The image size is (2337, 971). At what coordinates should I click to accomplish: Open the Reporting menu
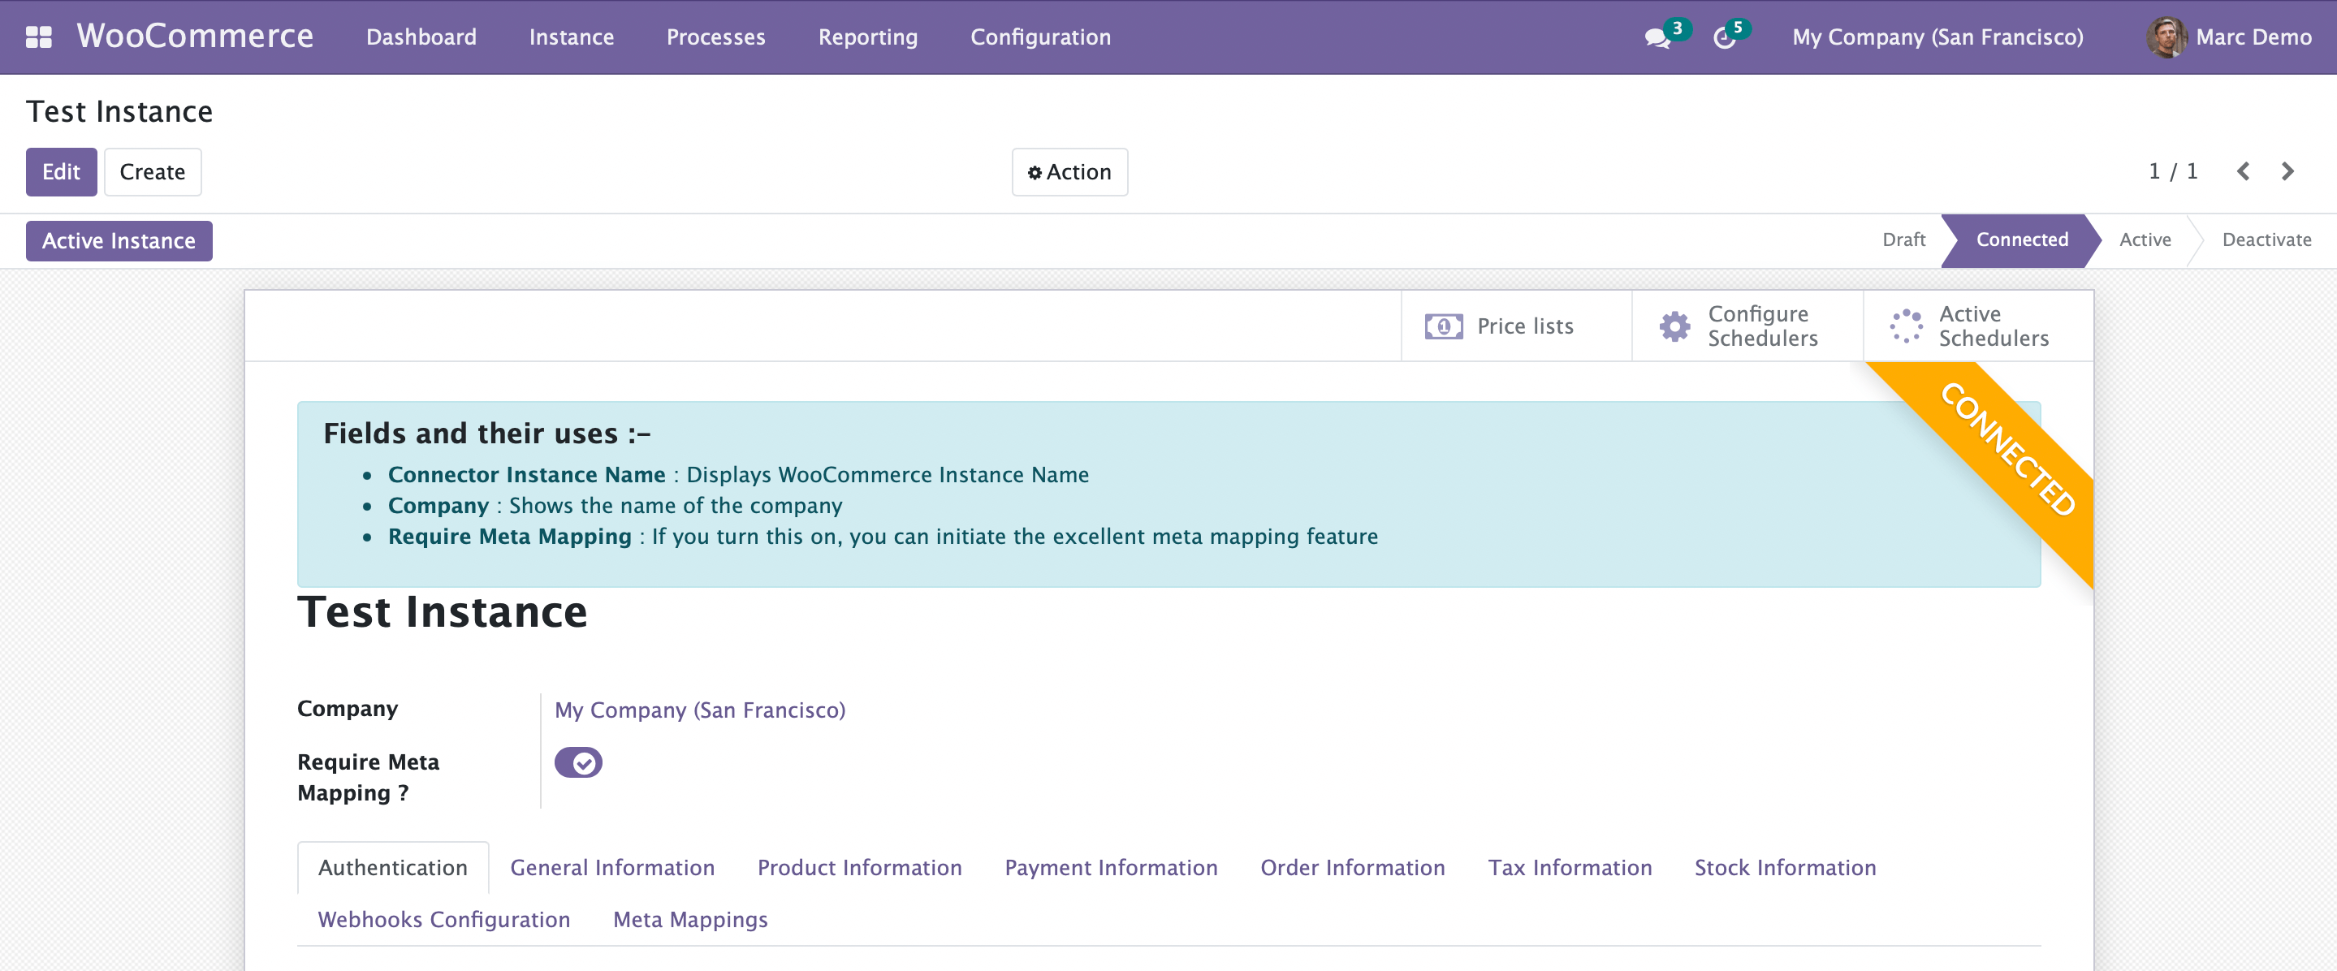click(867, 37)
